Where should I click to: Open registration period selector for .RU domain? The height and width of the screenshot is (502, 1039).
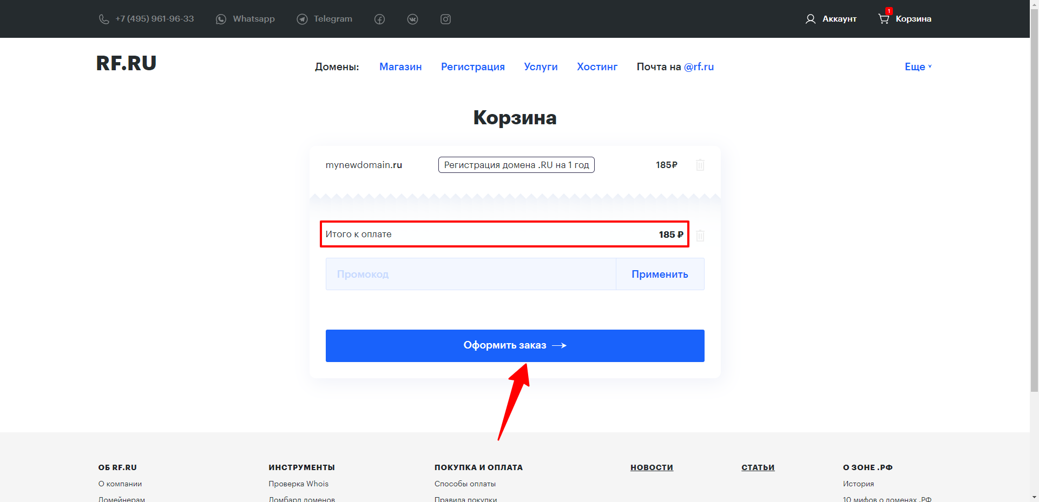pos(516,165)
